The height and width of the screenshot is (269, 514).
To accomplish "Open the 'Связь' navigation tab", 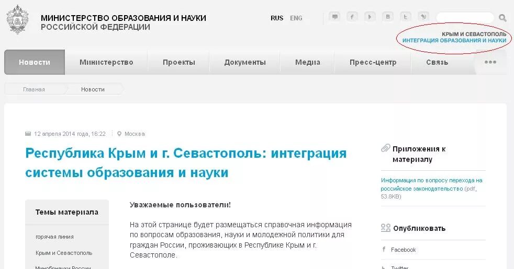I will 437,62.
